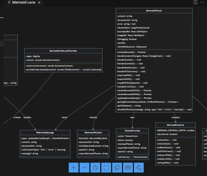This screenshot has width=207, height=176.
Task: Fit diagram to screen icon
Action: click(x=106, y=168)
